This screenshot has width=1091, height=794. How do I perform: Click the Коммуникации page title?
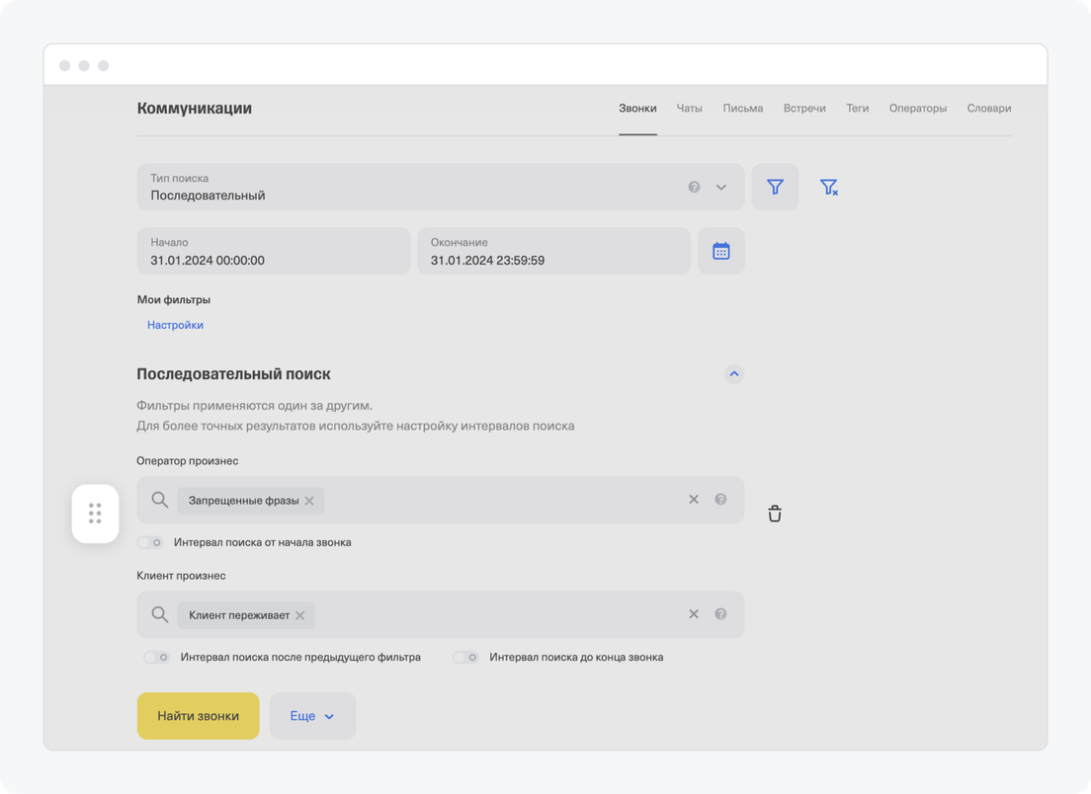[x=194, y=109]
